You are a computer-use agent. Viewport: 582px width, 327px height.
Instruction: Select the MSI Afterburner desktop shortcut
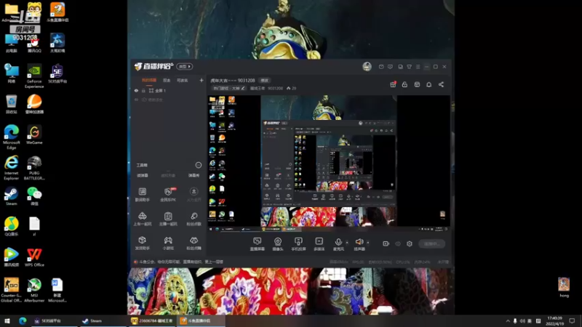click(34, 290)
